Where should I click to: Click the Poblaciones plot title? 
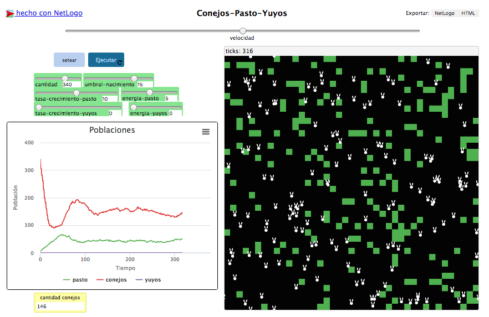[x=112, y=130]
